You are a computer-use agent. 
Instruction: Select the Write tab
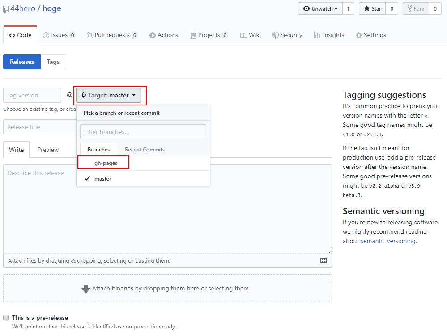pyautogui.click(x=16, y=150)
